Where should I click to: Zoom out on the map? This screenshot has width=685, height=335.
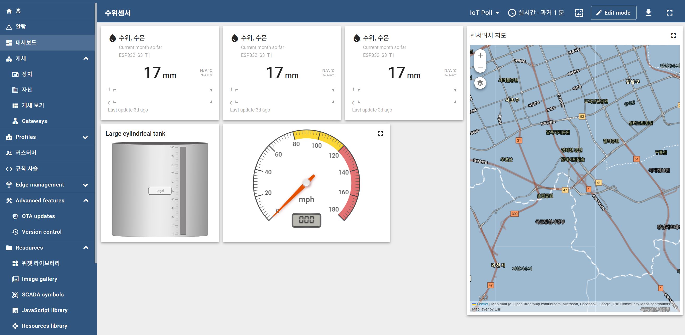coord(480,67)
